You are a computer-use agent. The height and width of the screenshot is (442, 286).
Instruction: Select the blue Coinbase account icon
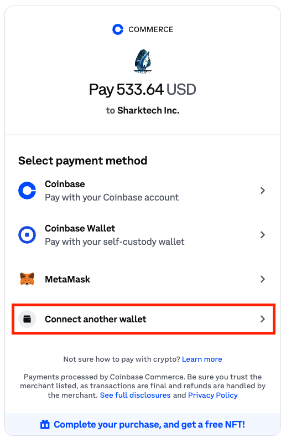point(27,191)
